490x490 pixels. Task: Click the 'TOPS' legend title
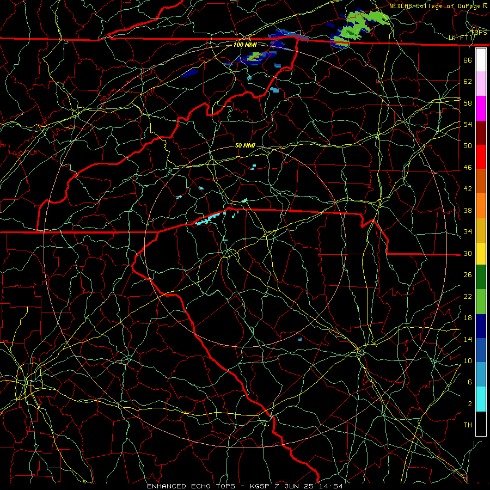pyautogui.click(x=479, y=33)
